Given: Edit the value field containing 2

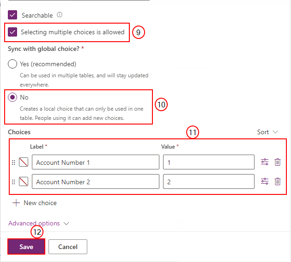Looking at the screenshot, I should click(x=209, y=181).
